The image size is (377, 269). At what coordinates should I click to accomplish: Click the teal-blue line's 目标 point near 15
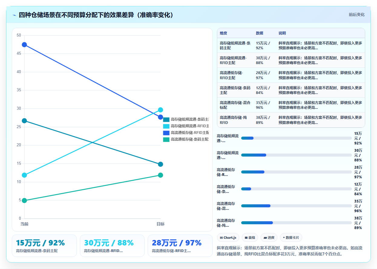point(160,164)
